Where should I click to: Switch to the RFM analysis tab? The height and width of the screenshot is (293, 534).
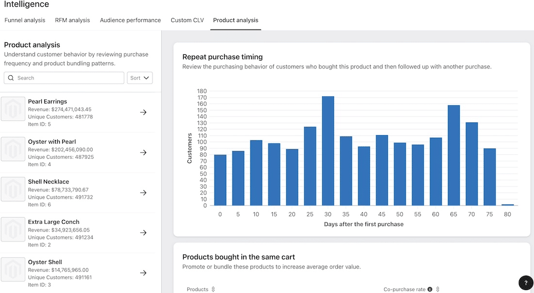click(x=72, y=20)
